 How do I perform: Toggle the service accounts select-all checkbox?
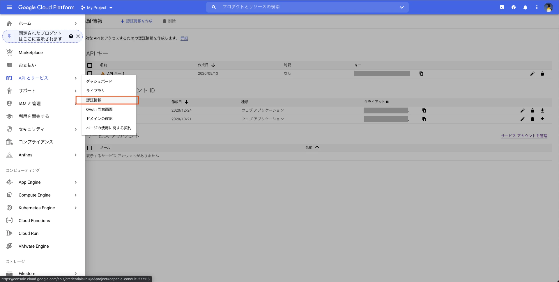click(x=90, y=148)
